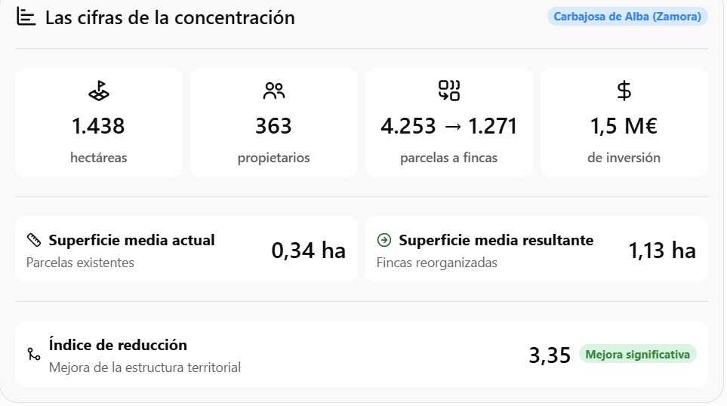Click the 4.253 → 1.271 parcelas figure
Screen dimensions: 727x406
pos(449,126)
